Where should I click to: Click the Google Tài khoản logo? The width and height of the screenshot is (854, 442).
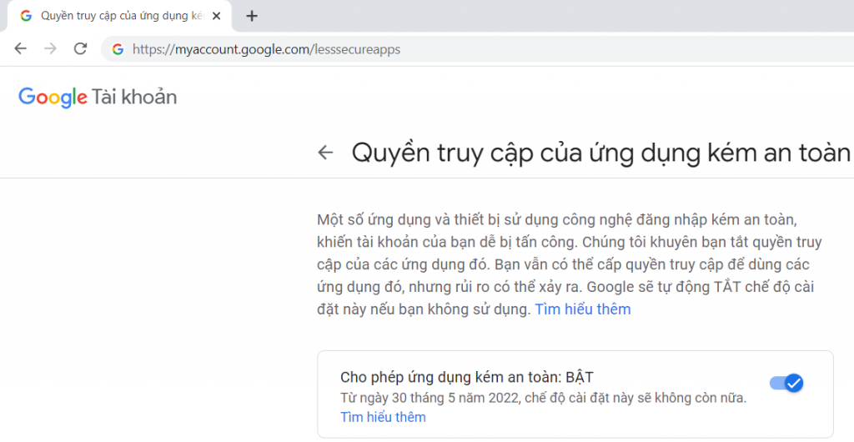click(x=98, y=98)
